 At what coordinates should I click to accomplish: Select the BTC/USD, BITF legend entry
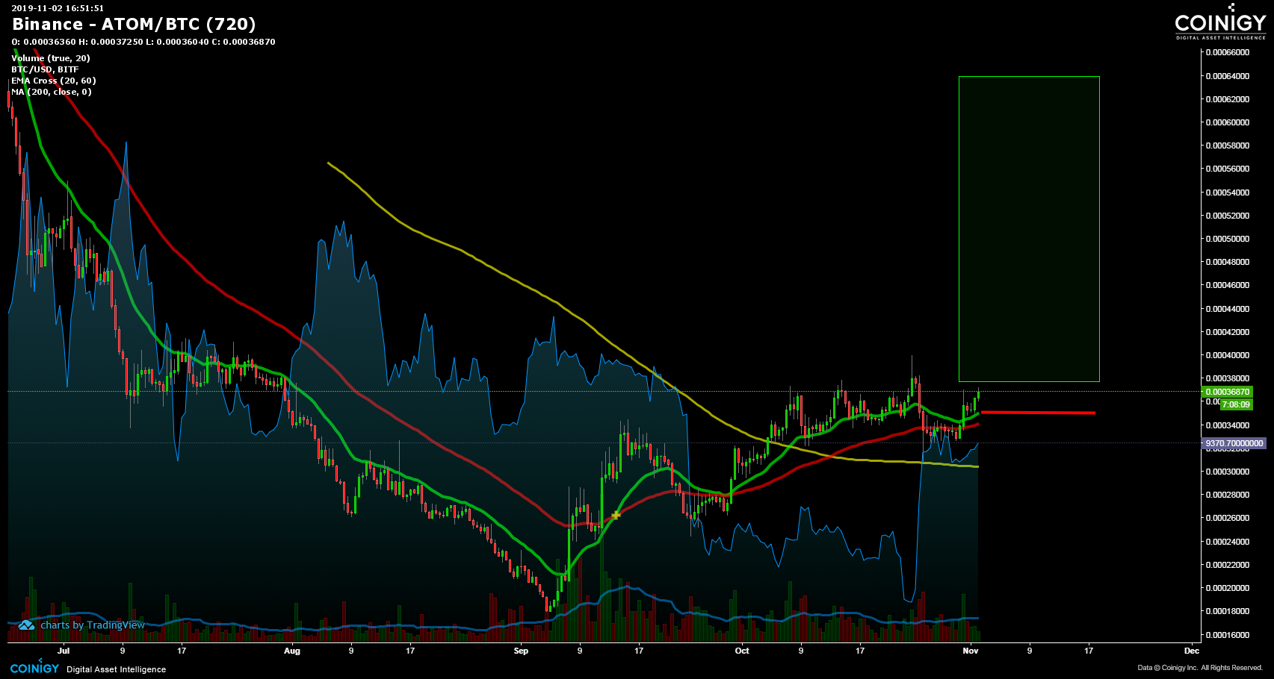[x=45, y=69]
